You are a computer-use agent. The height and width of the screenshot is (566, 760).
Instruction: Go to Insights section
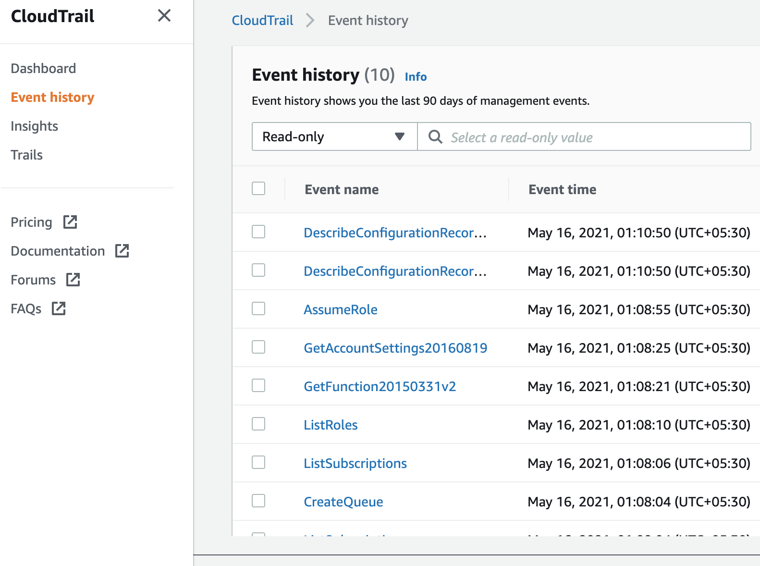point(34,126)
